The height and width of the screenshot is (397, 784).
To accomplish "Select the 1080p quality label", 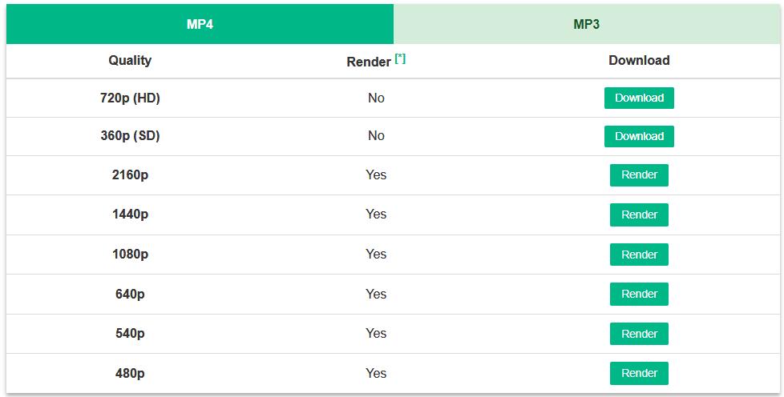I will [130, 255].
